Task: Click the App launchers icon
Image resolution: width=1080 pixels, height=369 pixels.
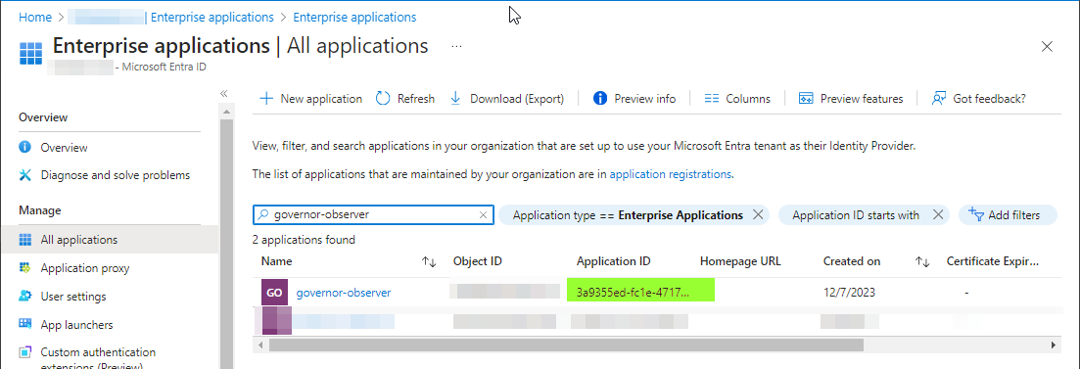Action: pyautogui.click(x=25, y=324)
